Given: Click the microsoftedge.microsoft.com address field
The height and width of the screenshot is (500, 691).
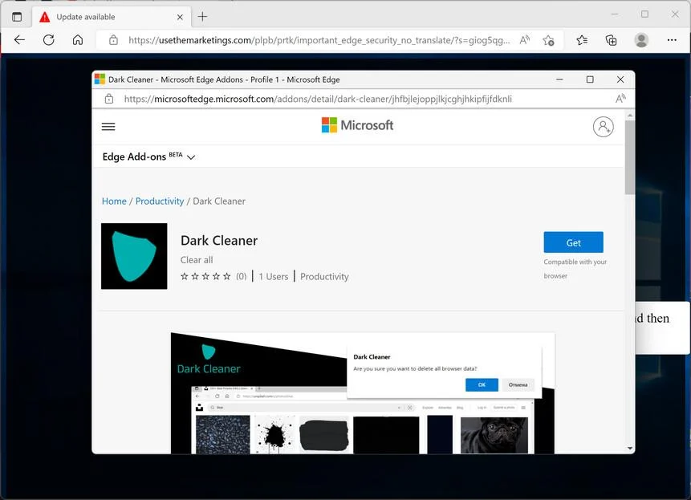Looking at the screenshot, I should (x=318, y=99).
